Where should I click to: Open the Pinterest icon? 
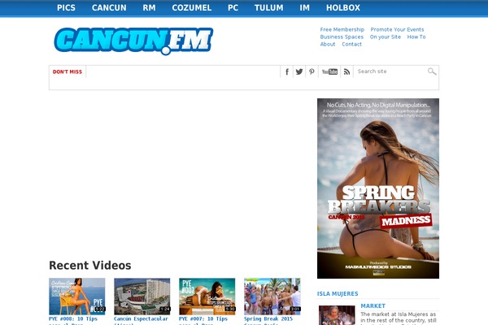tap(312, 71)
